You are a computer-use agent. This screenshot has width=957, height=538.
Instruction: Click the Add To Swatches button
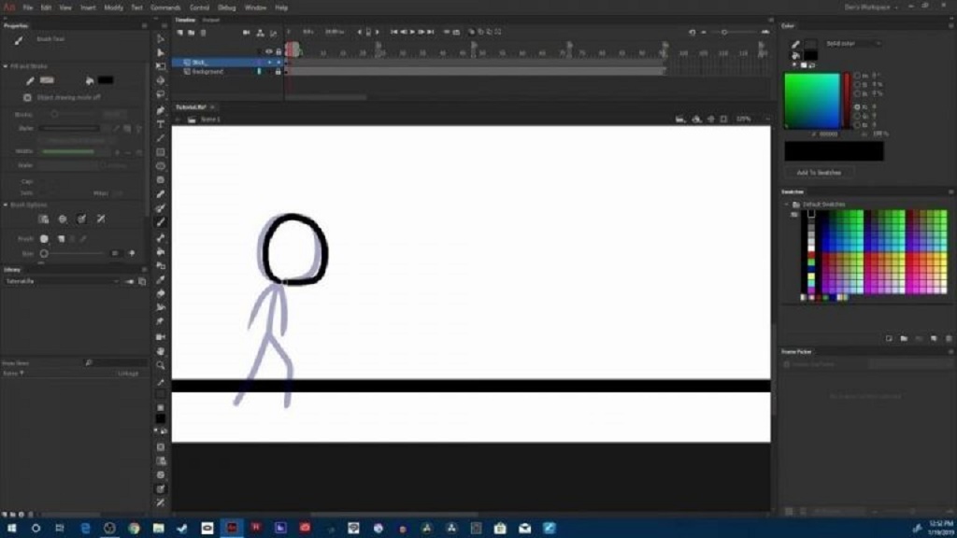point(819,173)
